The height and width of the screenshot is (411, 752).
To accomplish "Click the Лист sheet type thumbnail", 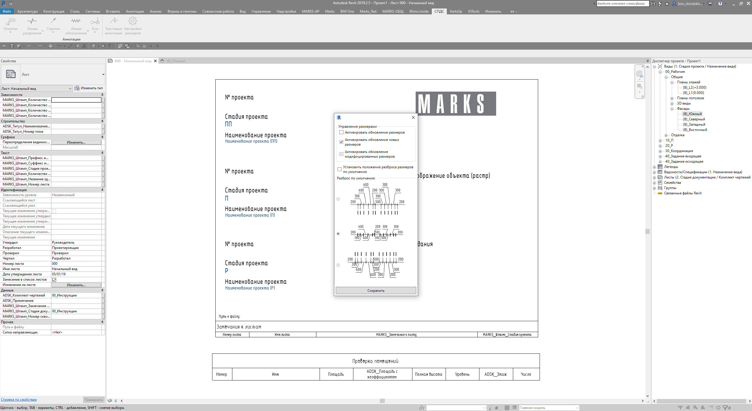I will point(11,74).
